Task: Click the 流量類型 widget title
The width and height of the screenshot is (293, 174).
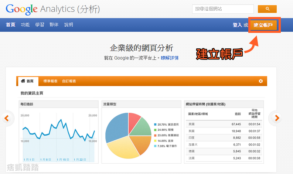Action: click(110, 104)
